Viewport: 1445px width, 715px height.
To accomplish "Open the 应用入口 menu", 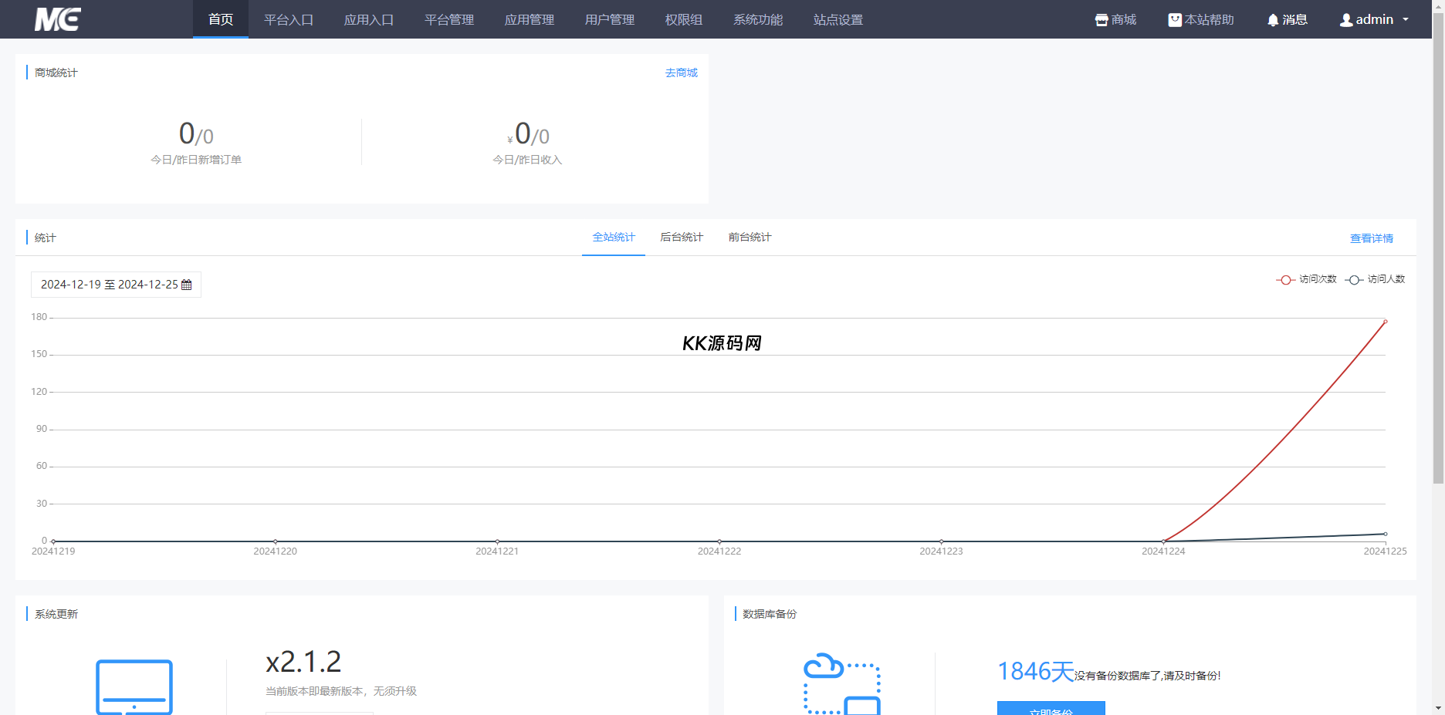I will [369, 19].
